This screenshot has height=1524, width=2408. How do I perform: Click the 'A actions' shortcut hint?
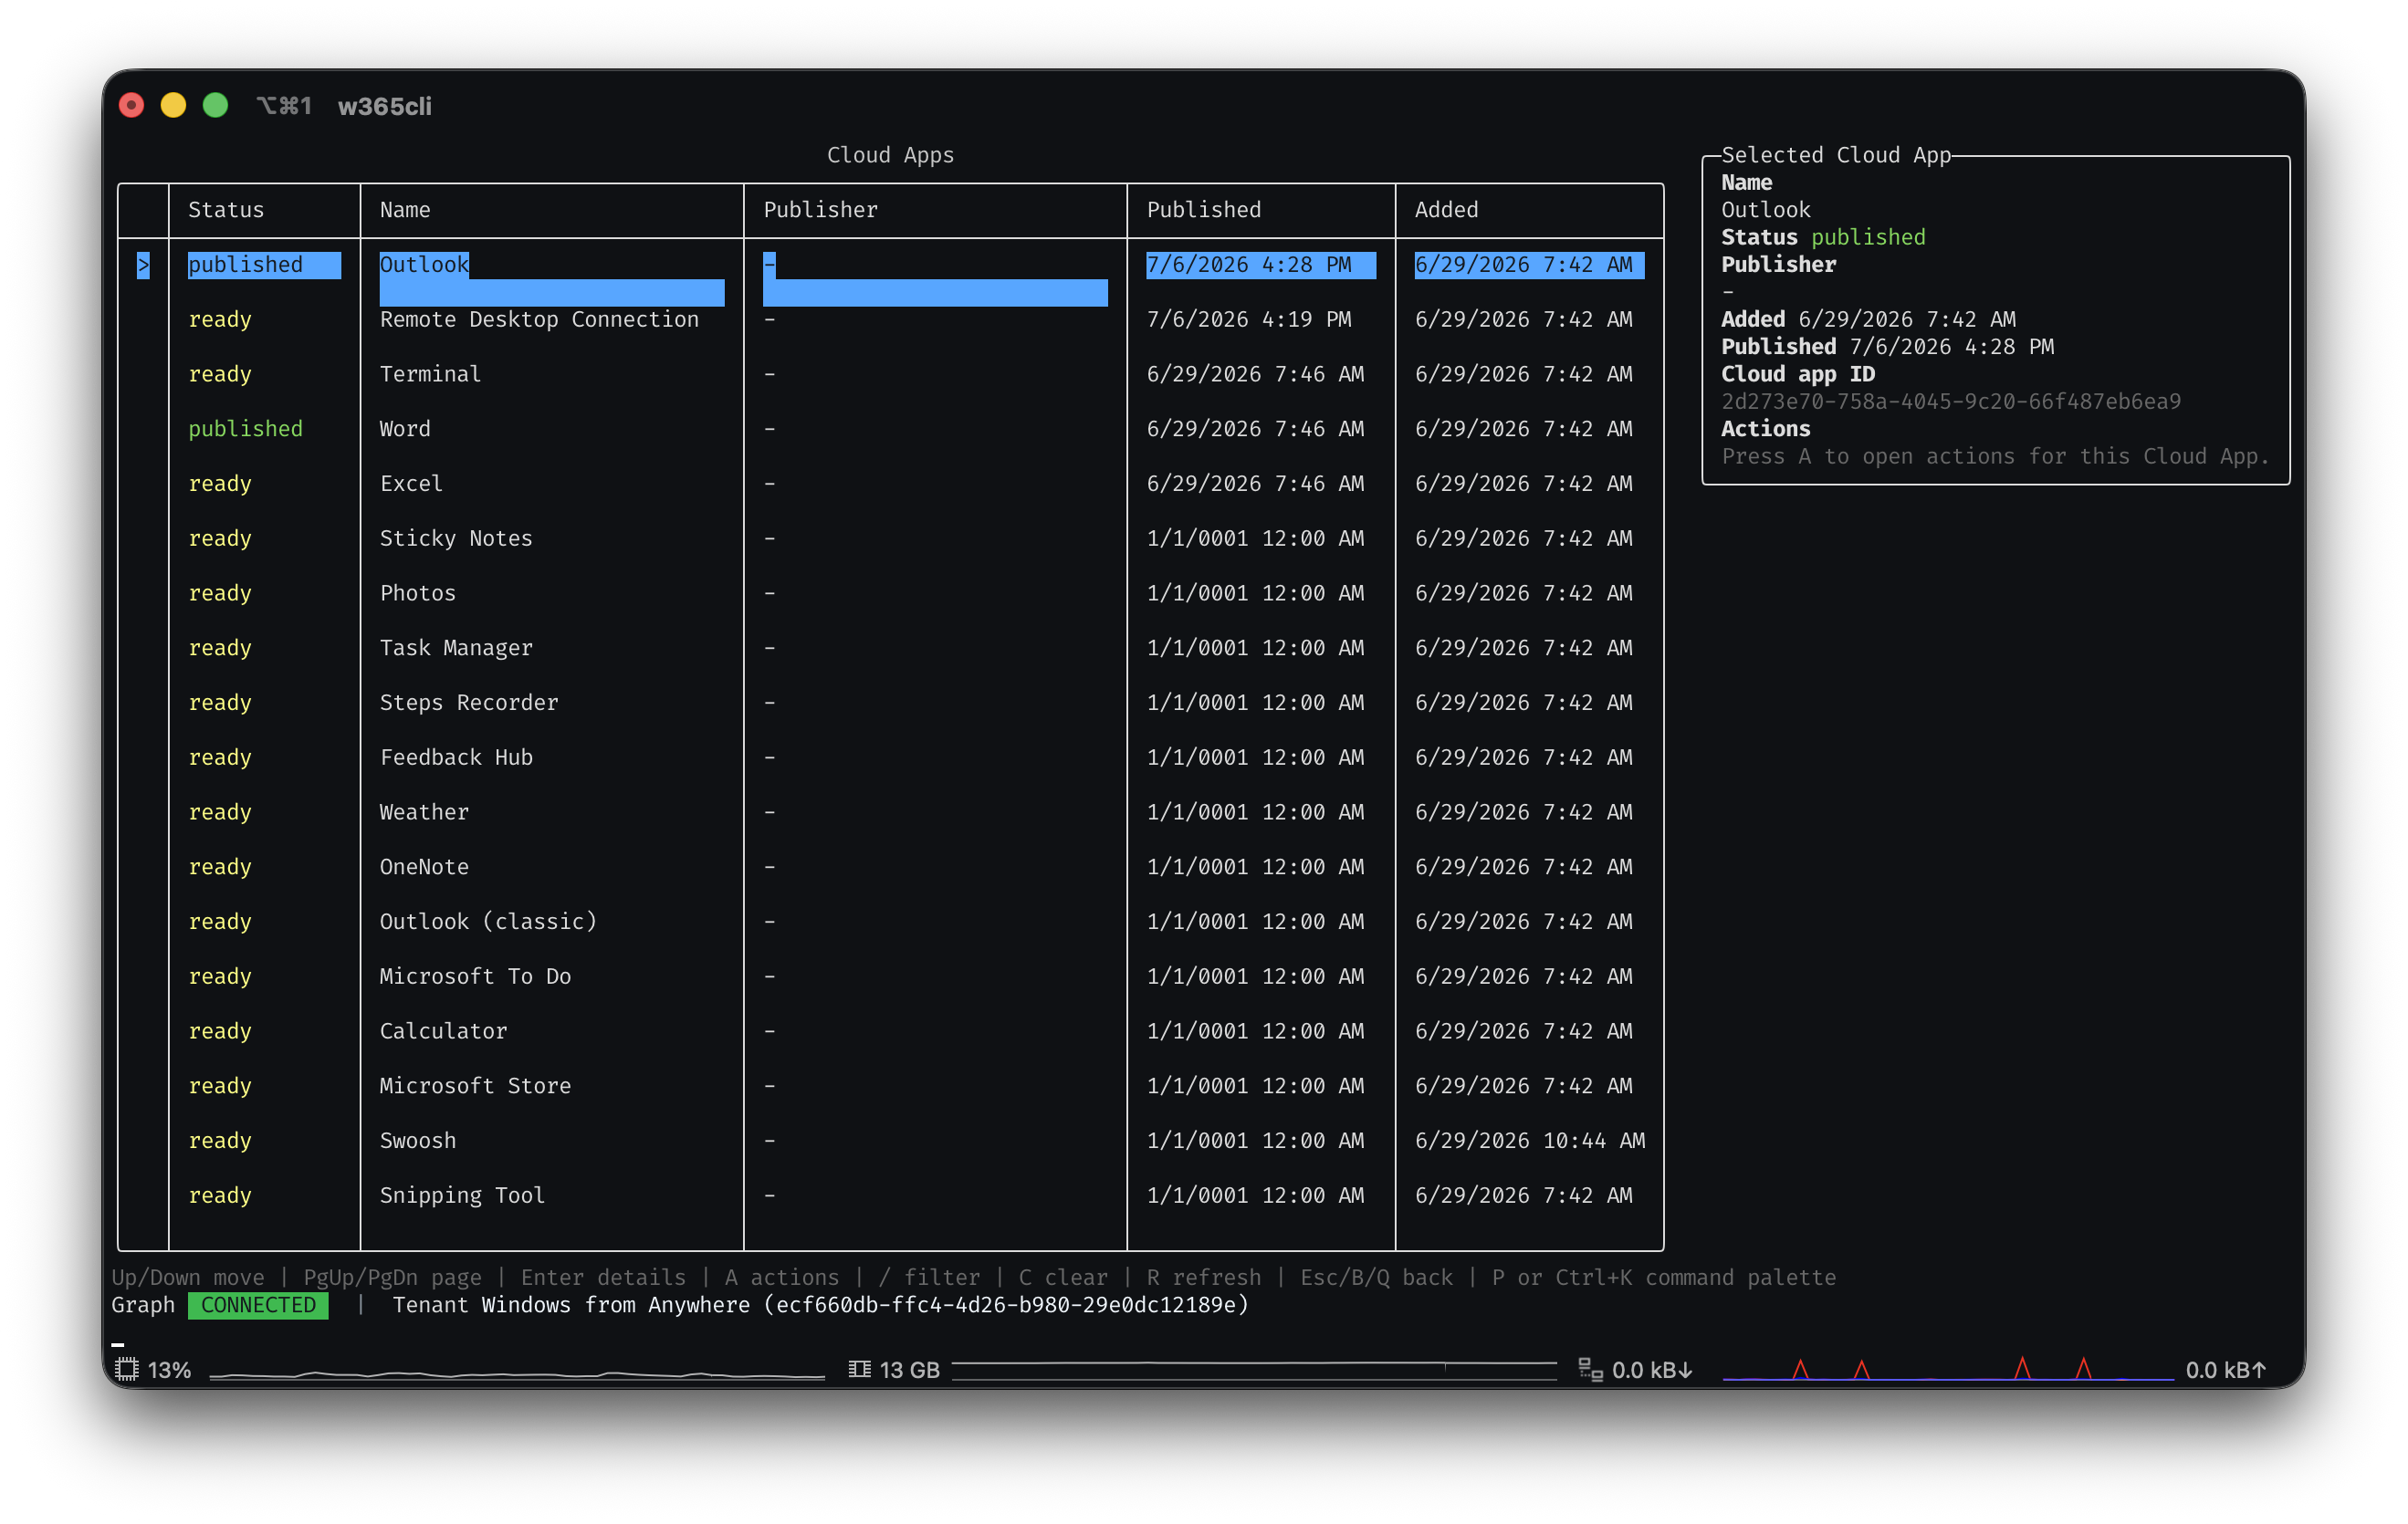click(x=782, y=1278)
